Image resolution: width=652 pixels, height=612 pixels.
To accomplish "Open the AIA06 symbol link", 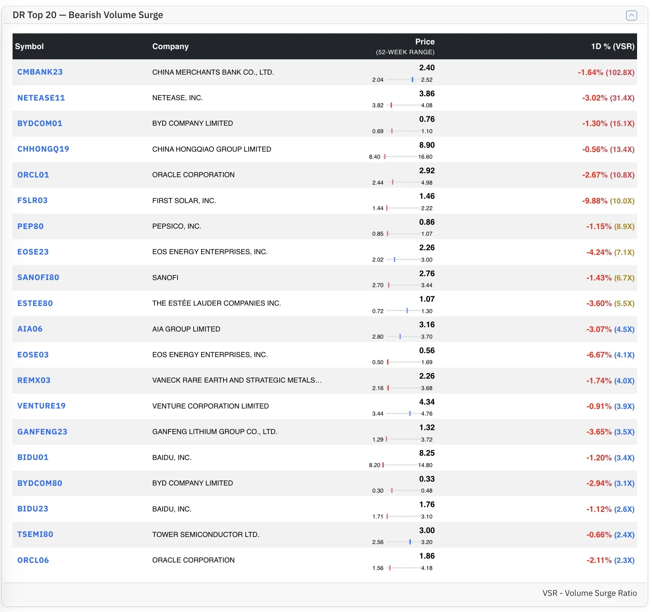I will pos(30,329).
